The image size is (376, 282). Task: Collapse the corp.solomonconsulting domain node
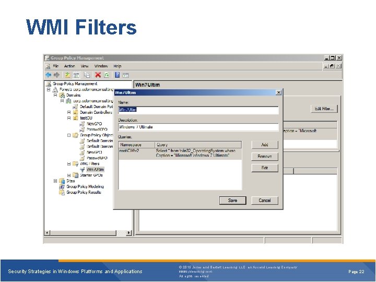pos(62,101)
